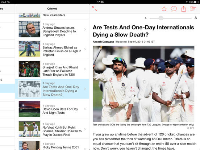200x150 pixels.
Task: Tap the fullscreen expand arrows icon
Action: coord(95,9)
